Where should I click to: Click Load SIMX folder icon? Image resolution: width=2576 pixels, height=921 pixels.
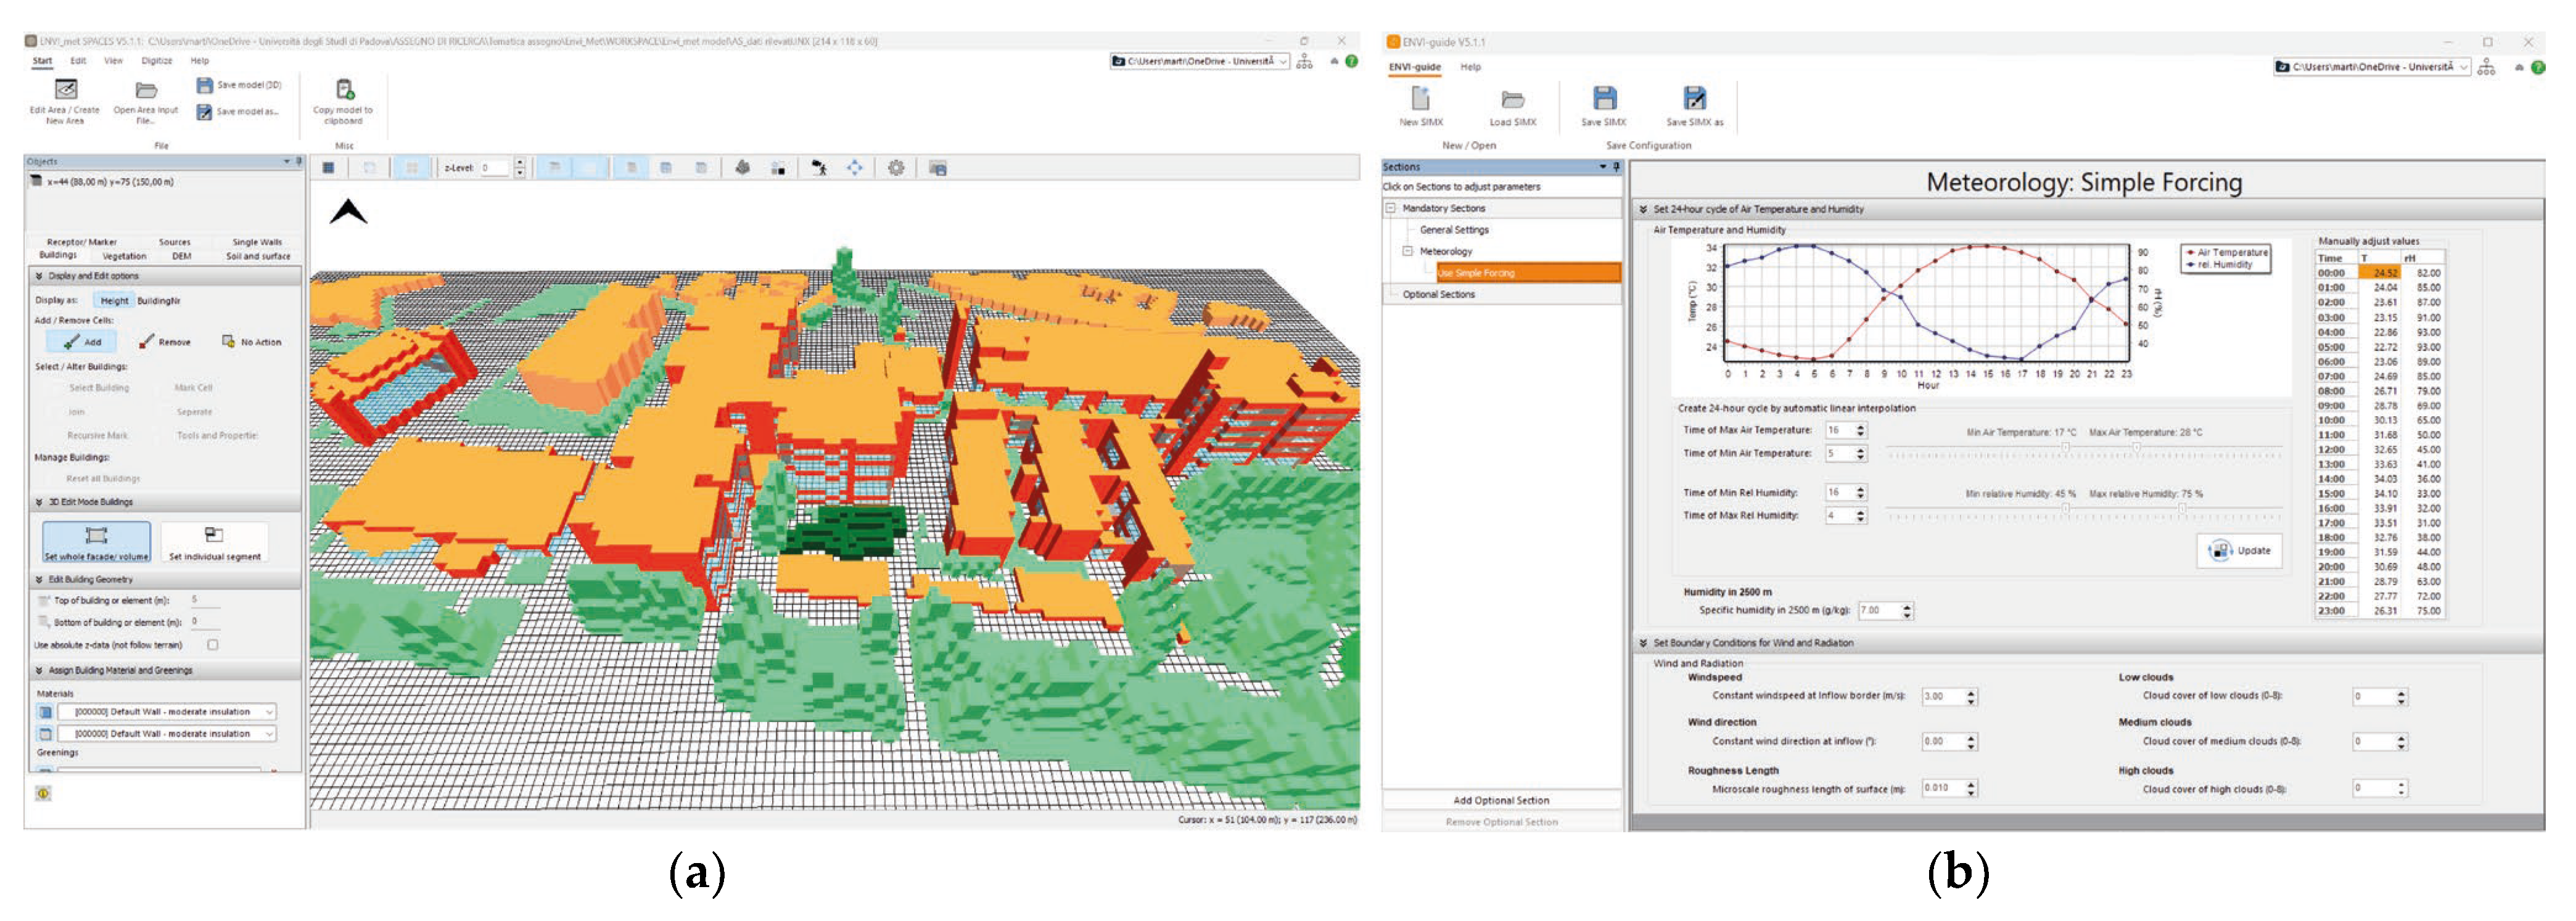(1512, 99)
